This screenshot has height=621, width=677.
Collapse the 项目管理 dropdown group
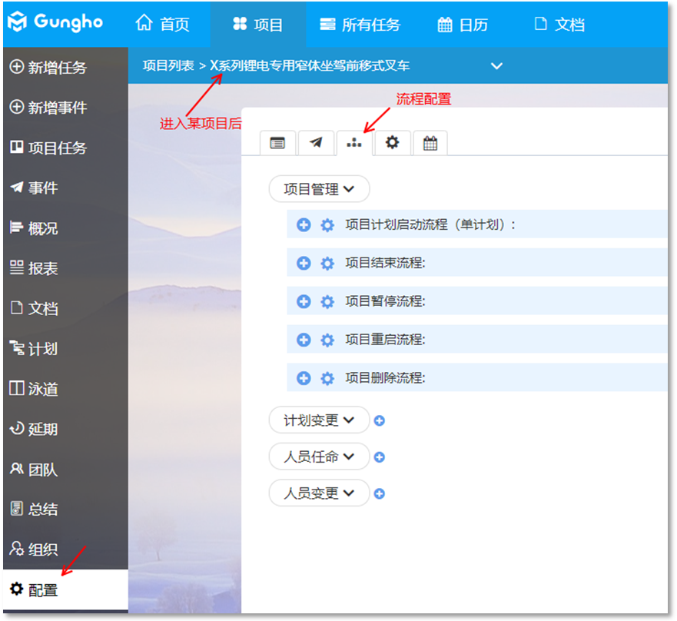pos(319,188)
